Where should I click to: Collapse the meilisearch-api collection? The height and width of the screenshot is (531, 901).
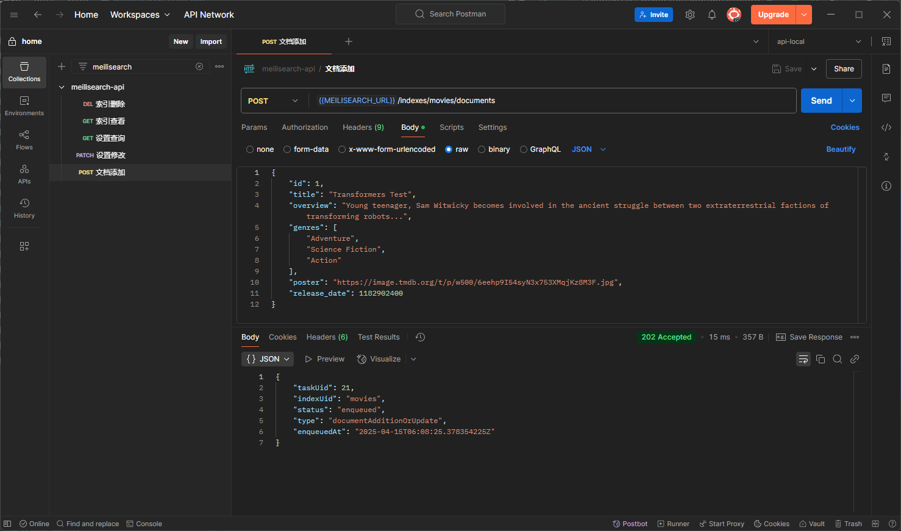point(62,87)
